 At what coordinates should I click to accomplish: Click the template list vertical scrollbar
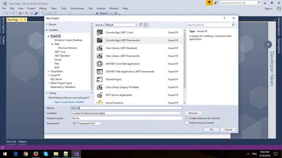point(185,60)
